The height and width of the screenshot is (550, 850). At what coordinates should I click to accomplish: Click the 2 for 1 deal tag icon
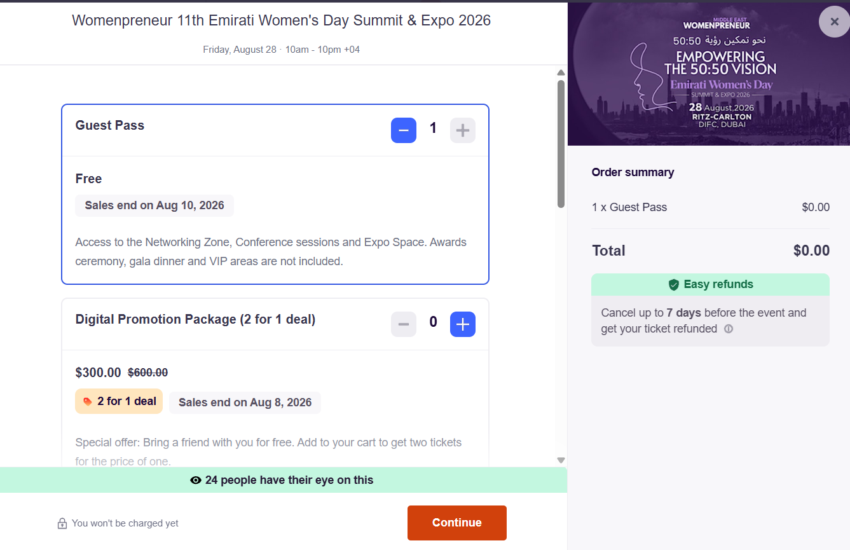pos(88,401)
